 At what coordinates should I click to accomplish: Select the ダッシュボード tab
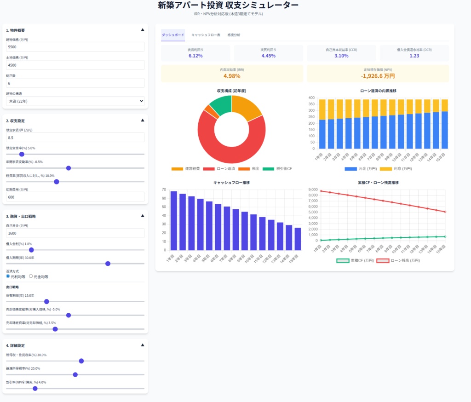(172, 34)
